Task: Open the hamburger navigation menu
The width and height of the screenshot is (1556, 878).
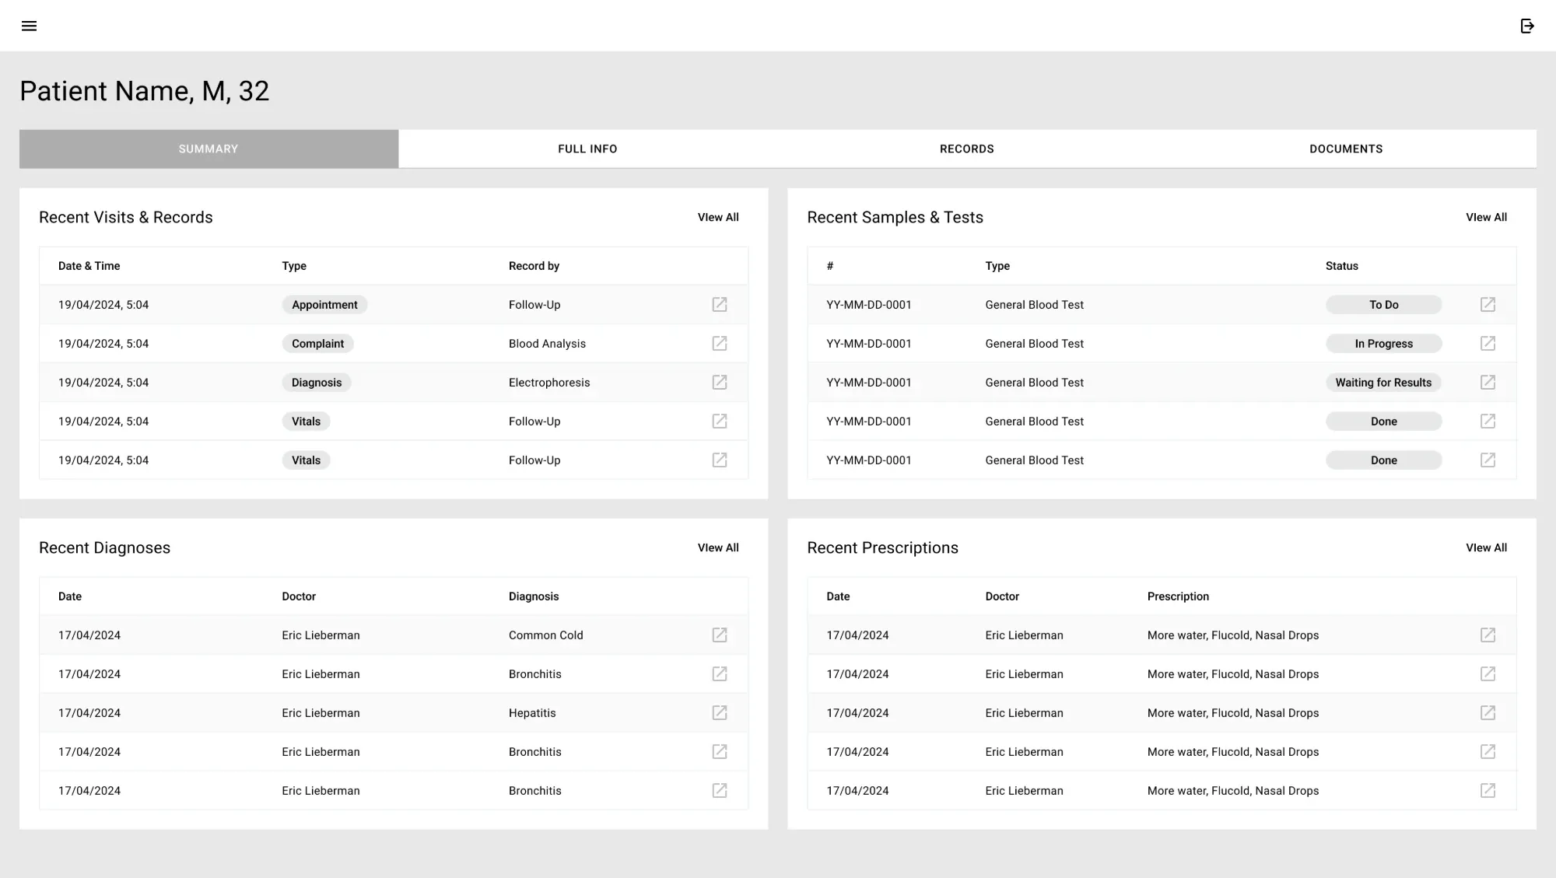Action: pyautogui.click(x=29, y=26)
